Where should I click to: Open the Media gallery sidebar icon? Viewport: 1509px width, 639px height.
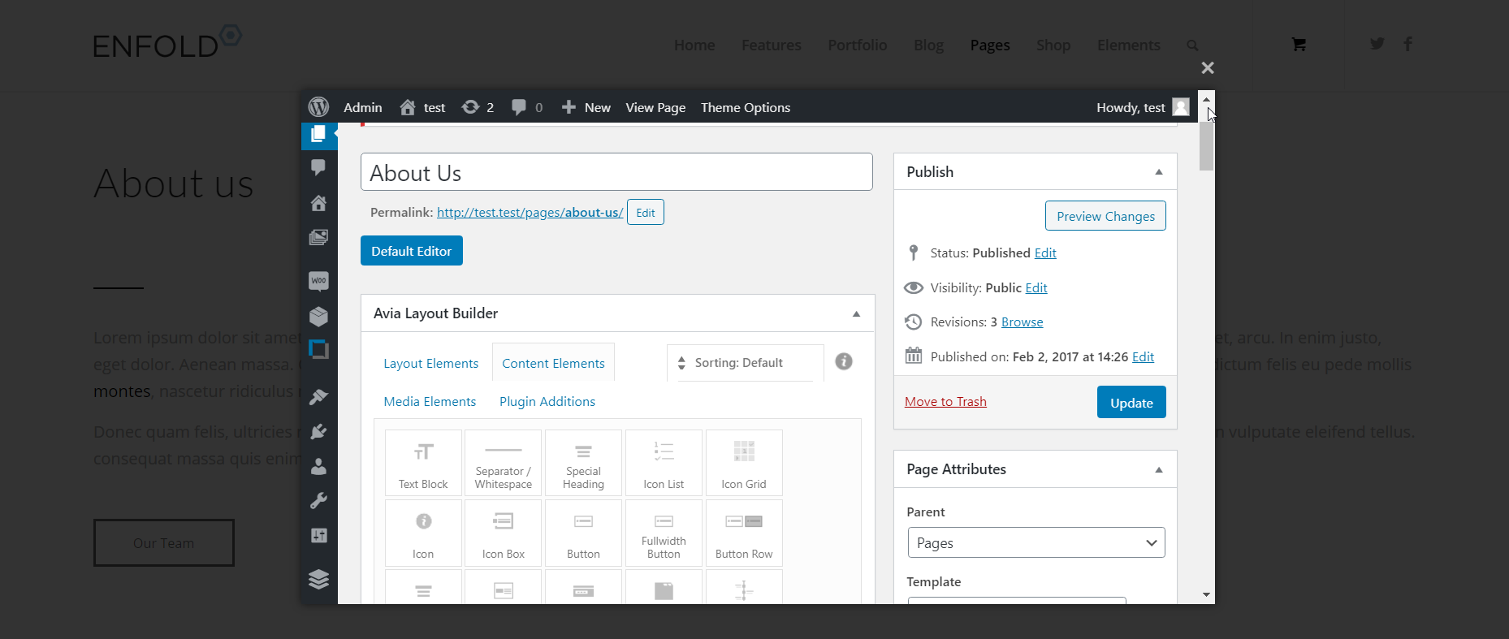318,237
